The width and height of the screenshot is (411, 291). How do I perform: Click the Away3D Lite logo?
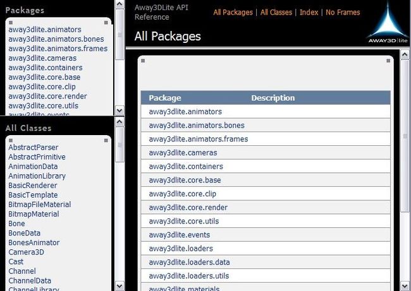(x=388, y=23)
